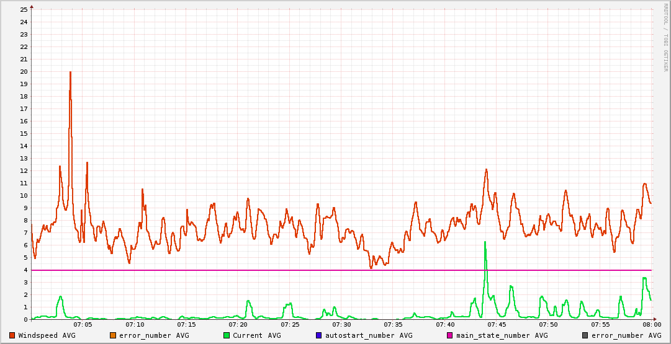
Task: Select the 07:30 time axis label
Action: pyautogui.click(x=341, y=324)
